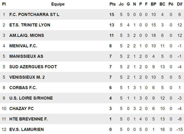184x134 pixels.
Task: Select CORBAS F.C. in the standings
Action: tap(23, 88)
